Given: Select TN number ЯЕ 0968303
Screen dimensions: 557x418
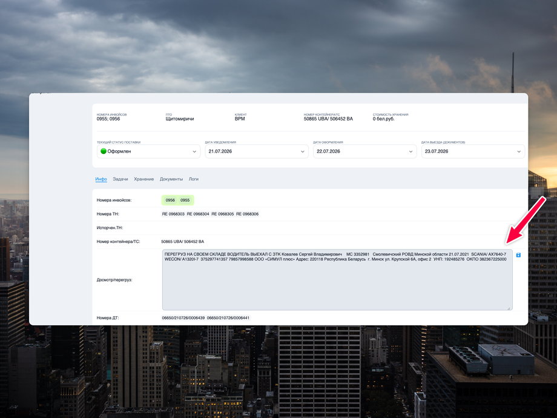Looking at the screenshot, I should point(173,214).
